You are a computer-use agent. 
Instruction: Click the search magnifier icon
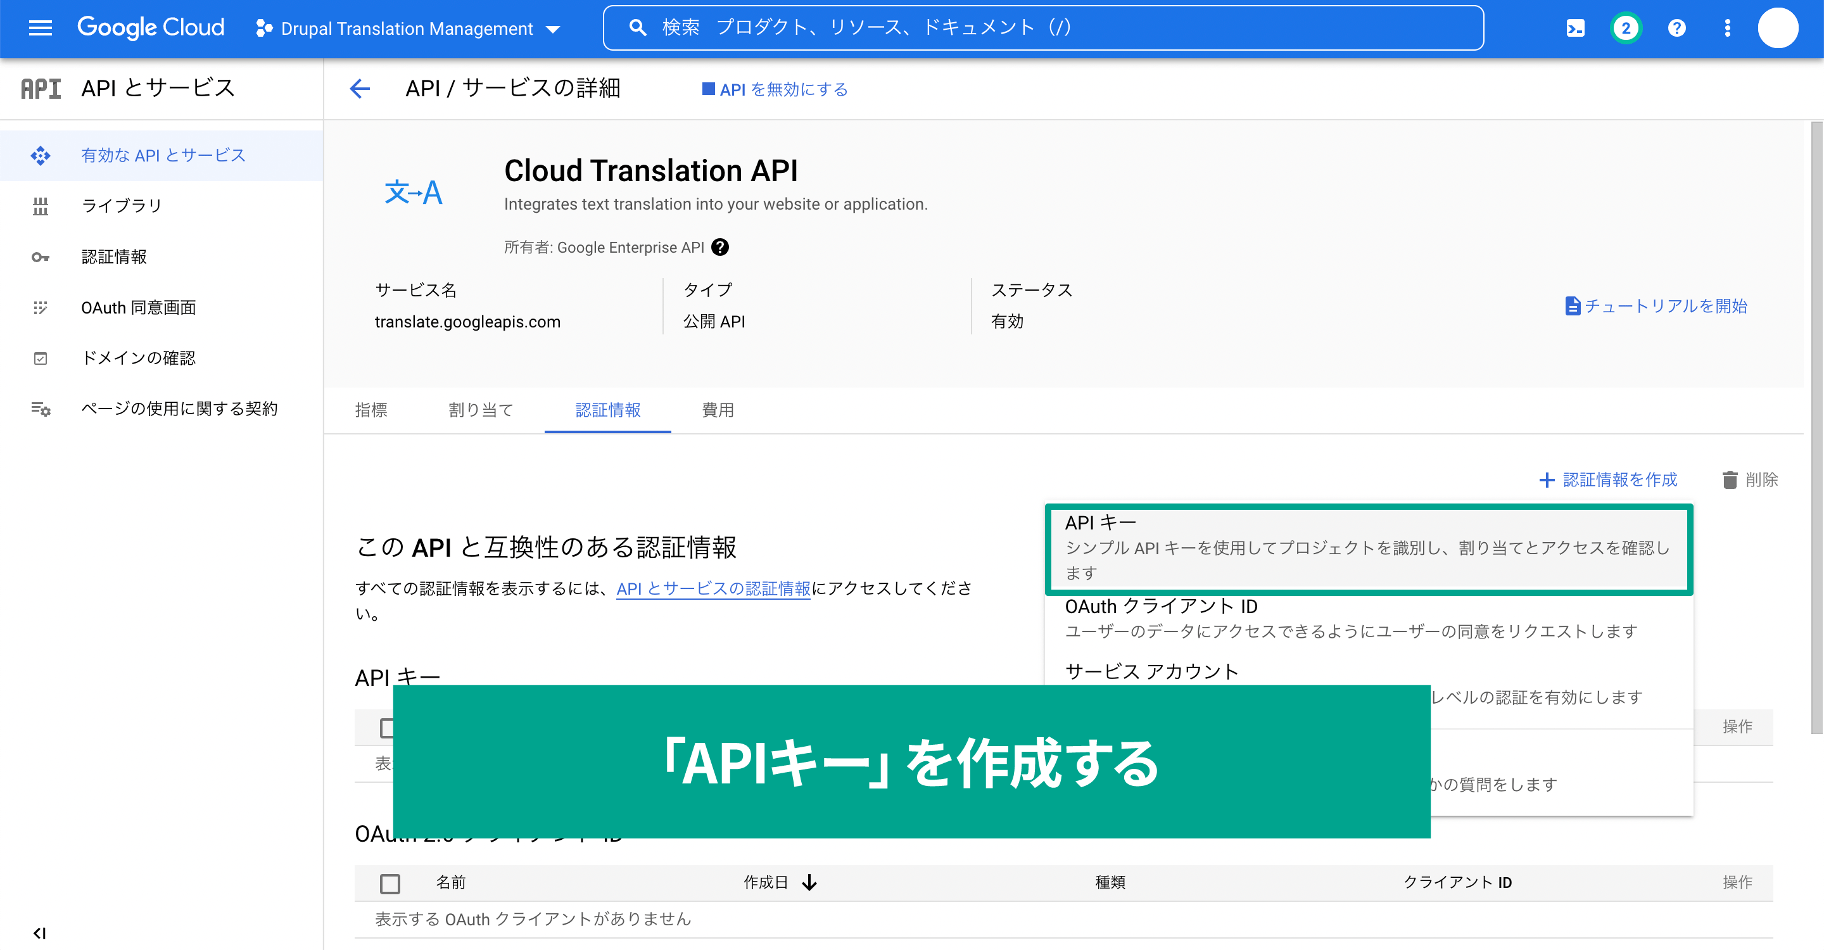[638, 28]
